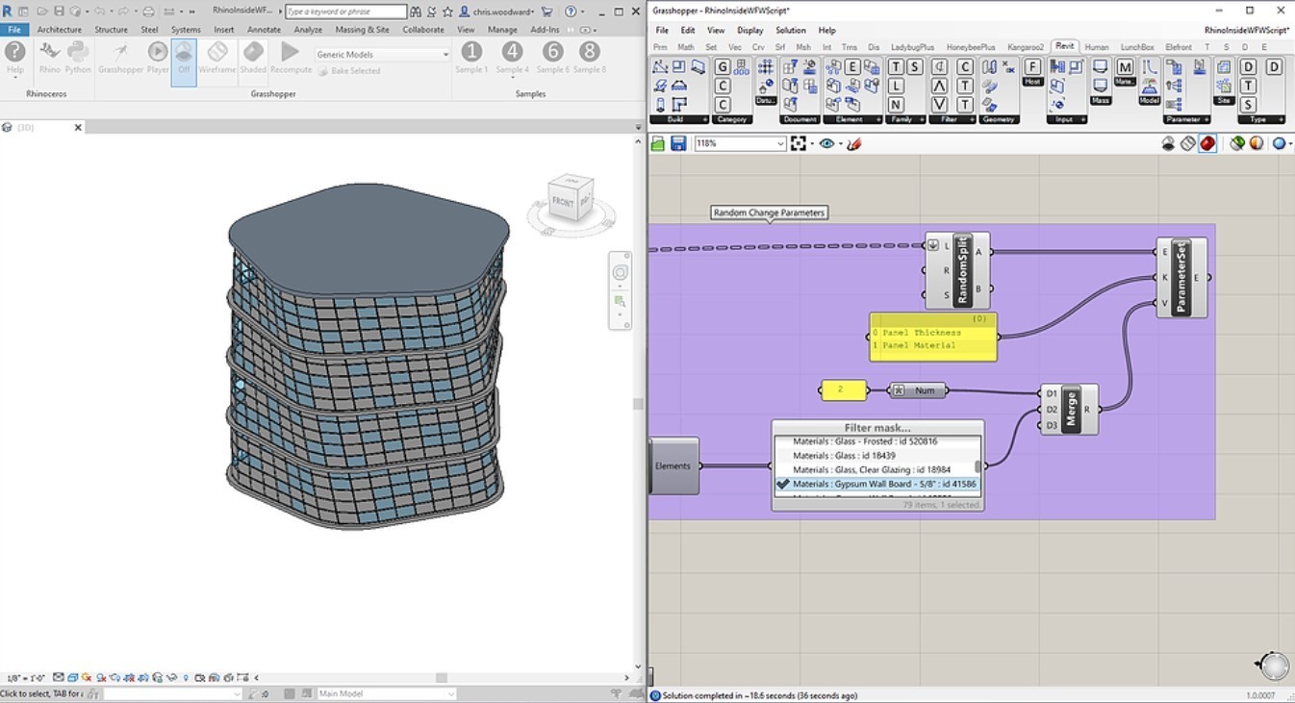
Task: Open Sample 8 in Samples panel
Action: (x=590, y=57)
